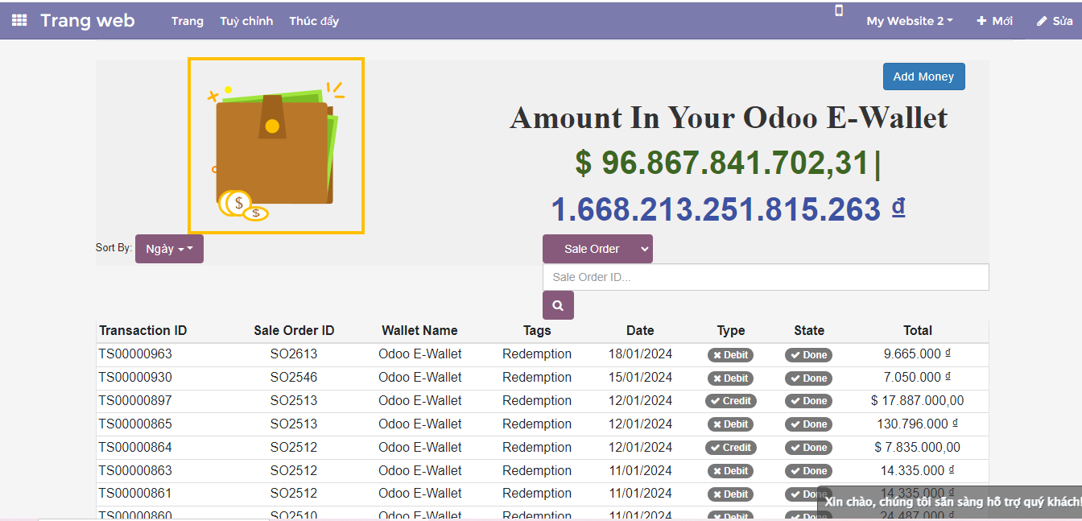The height and width of the screenshot is (521, 1082).
Task: Click the Amount In Your Odoo E-Wallet heading
Action: point(729,118)
